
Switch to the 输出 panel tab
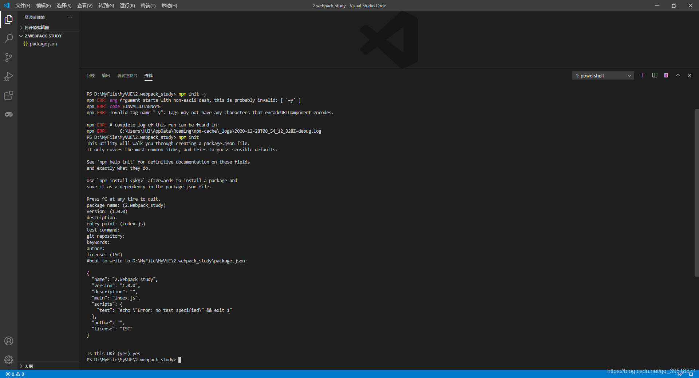106,76
